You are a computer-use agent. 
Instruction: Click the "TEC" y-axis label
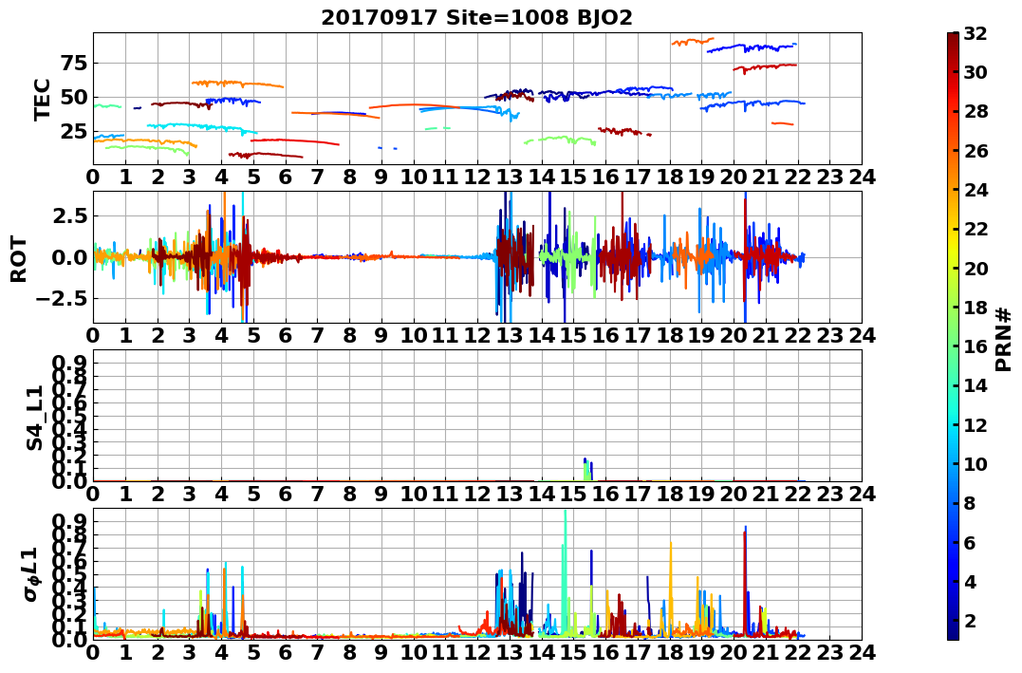pos(43,99)
